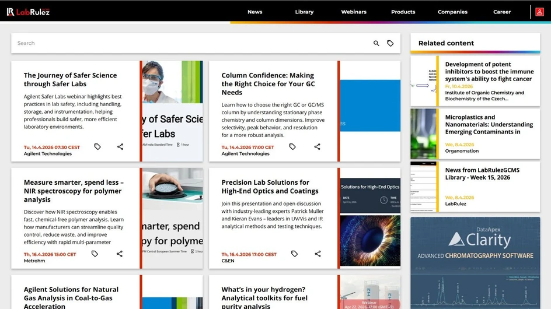Click the Microplastics green flask thumbnail

[423, 134]
